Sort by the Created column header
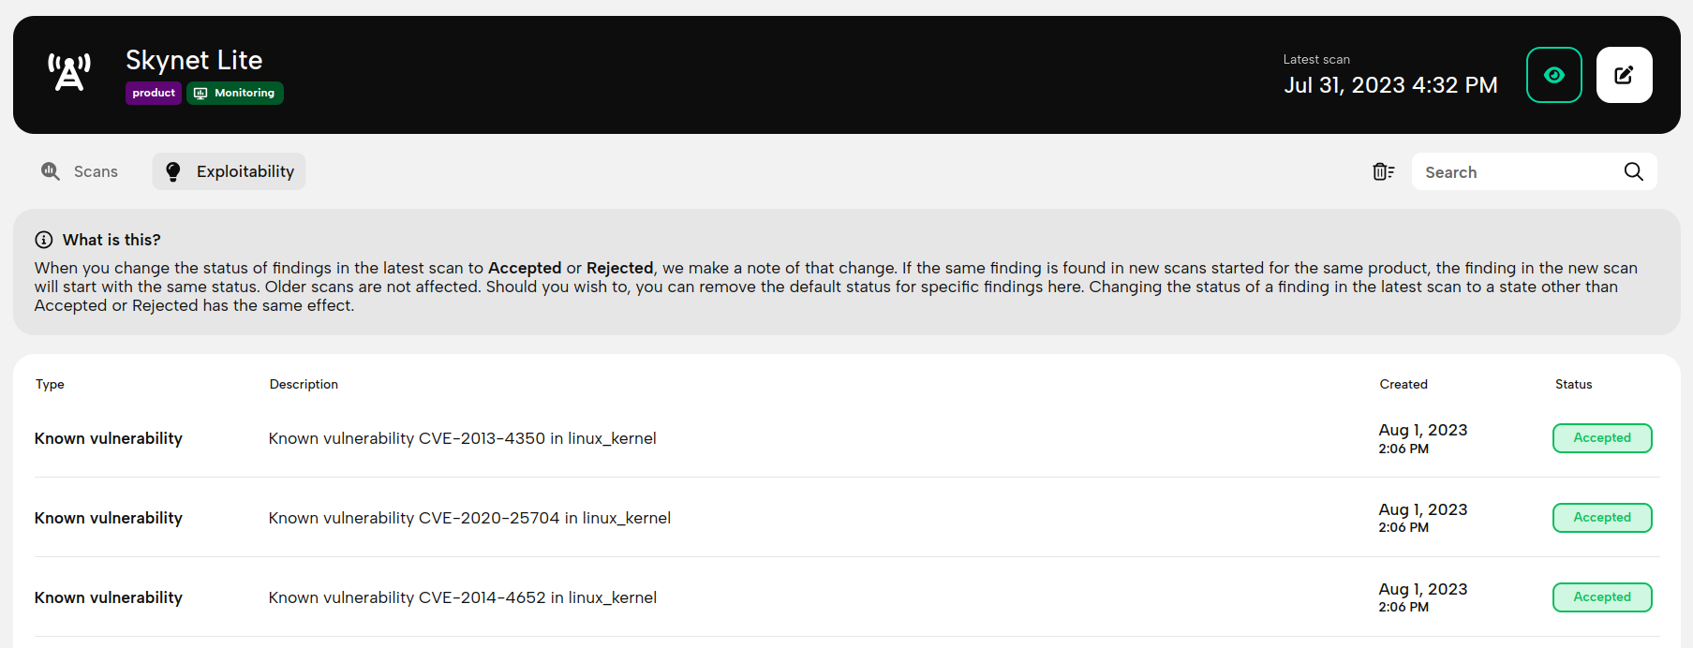Screen dimensions: 1693x648 (1403, 384)
